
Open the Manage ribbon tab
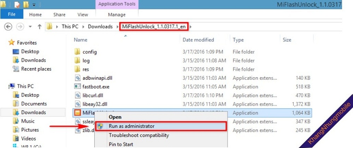[116, 14]
